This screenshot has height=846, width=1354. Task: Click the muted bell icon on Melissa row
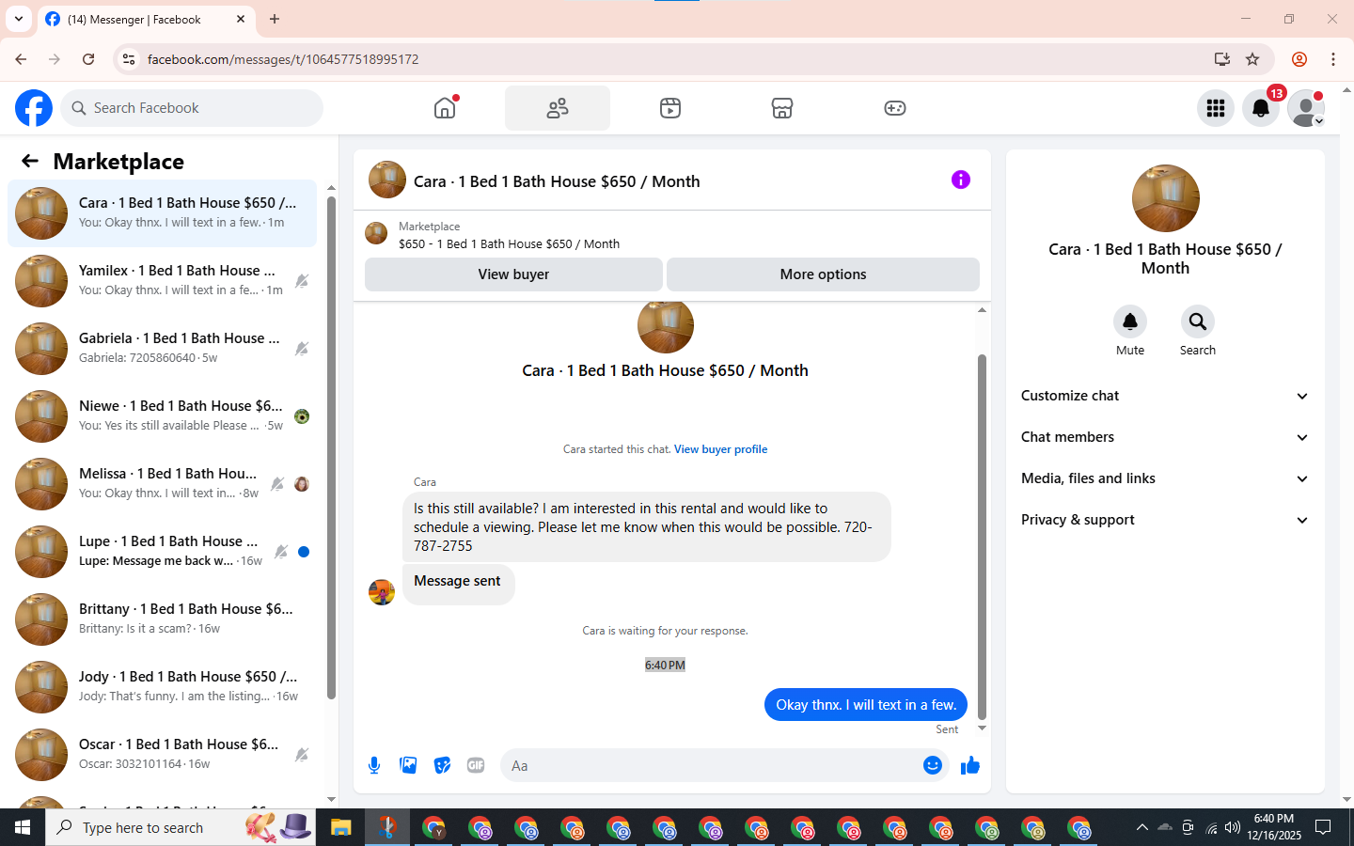pyautogui.click(x=277, y=484)
